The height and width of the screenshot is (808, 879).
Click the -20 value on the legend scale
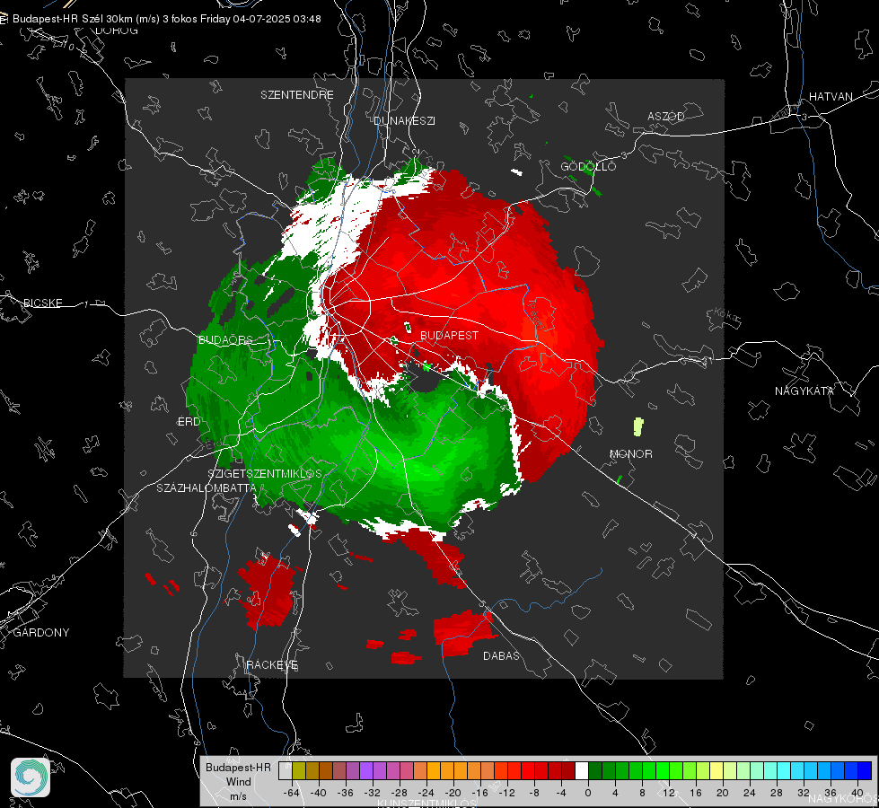tap(453, 793)
